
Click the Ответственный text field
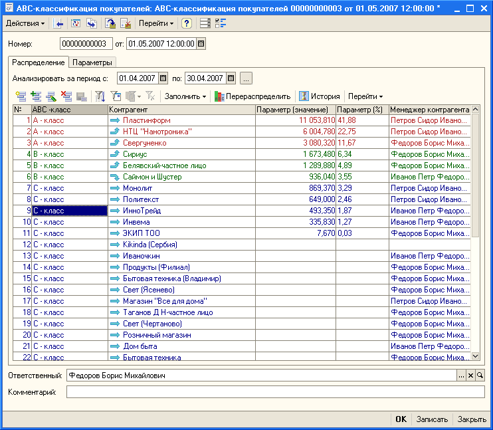[x=262, y=376]
